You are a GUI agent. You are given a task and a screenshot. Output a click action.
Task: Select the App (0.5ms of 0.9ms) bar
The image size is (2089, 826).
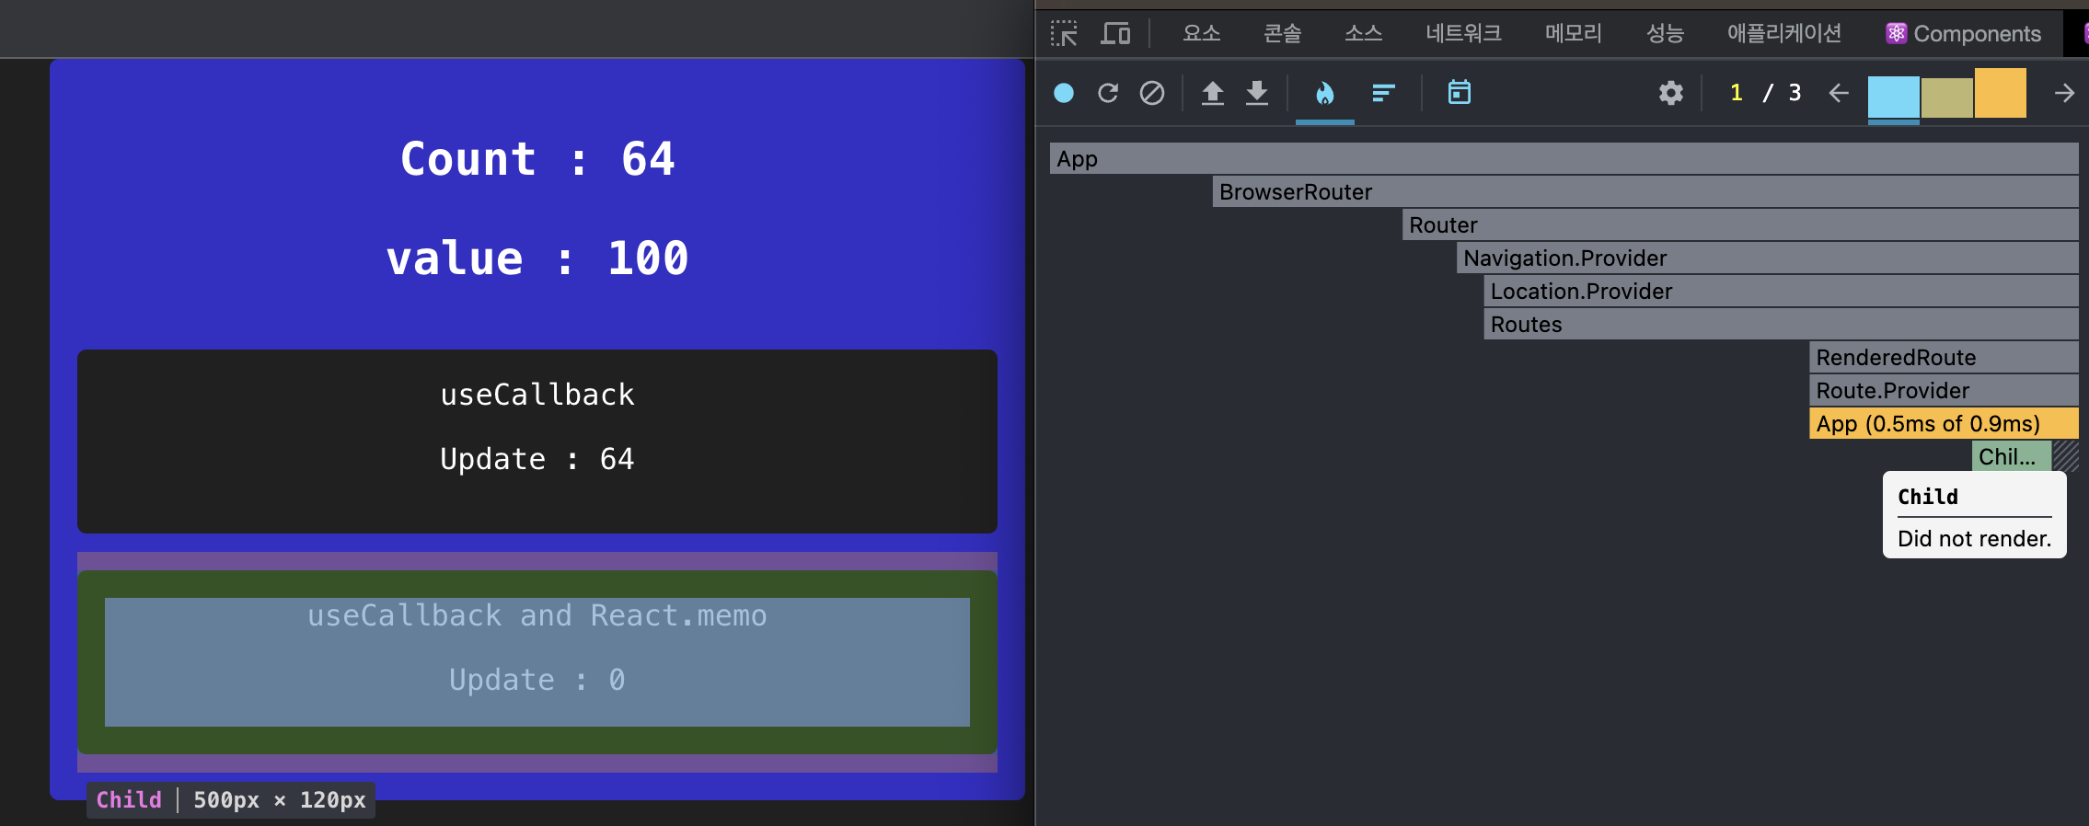[1944, 423]
